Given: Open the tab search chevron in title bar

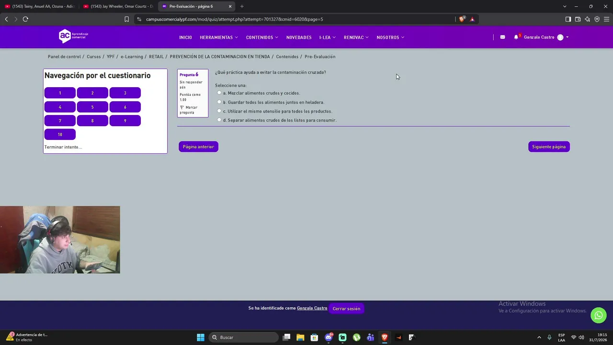Looking at the screenshot, I should (565, 6).
